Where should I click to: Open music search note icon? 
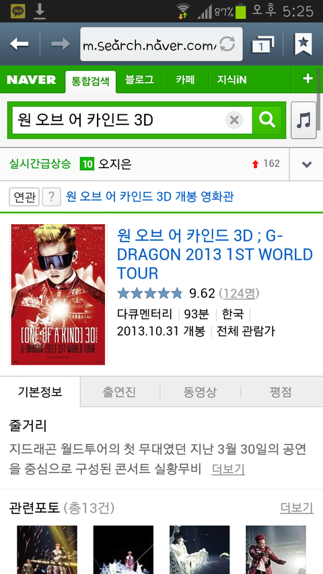303,120
